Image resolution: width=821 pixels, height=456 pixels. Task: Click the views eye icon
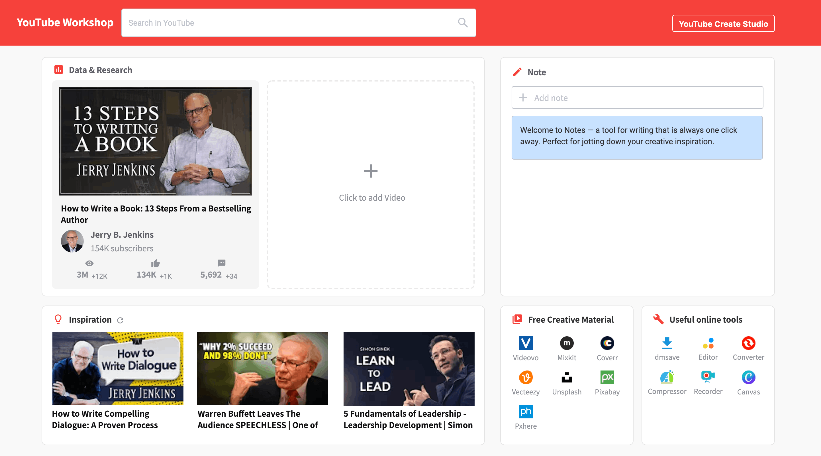click(x=89, y=263)
